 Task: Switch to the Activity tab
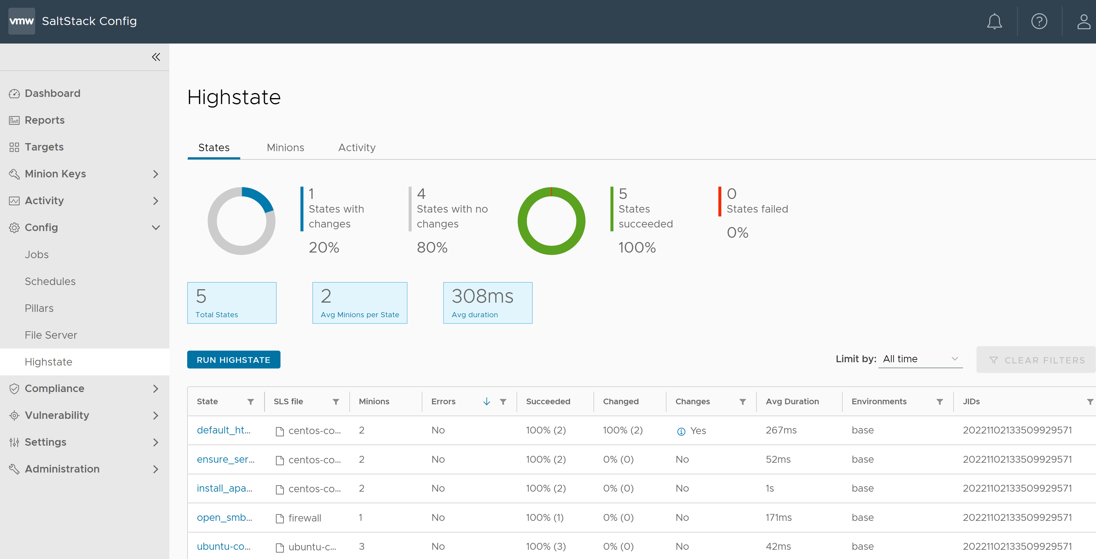point(357,148)
